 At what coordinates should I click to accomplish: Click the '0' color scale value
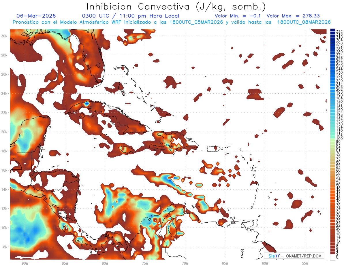[x=337, y=257]
